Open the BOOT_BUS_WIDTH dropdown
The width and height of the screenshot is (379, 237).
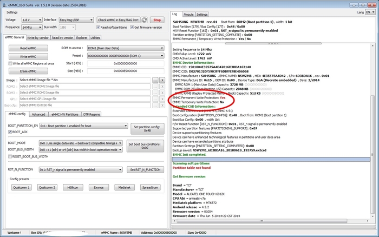(x=81, y=150)
